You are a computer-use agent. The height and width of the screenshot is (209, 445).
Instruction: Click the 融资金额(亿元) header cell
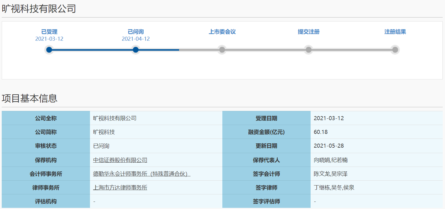pos(266,132)
